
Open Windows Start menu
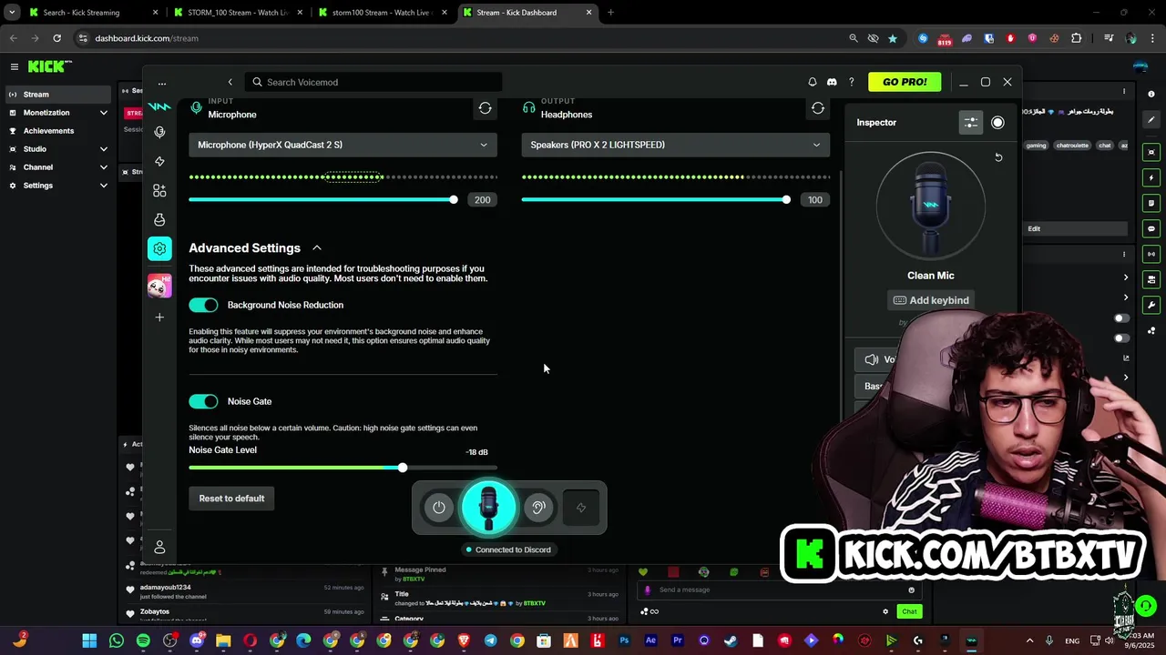(89, 640)
